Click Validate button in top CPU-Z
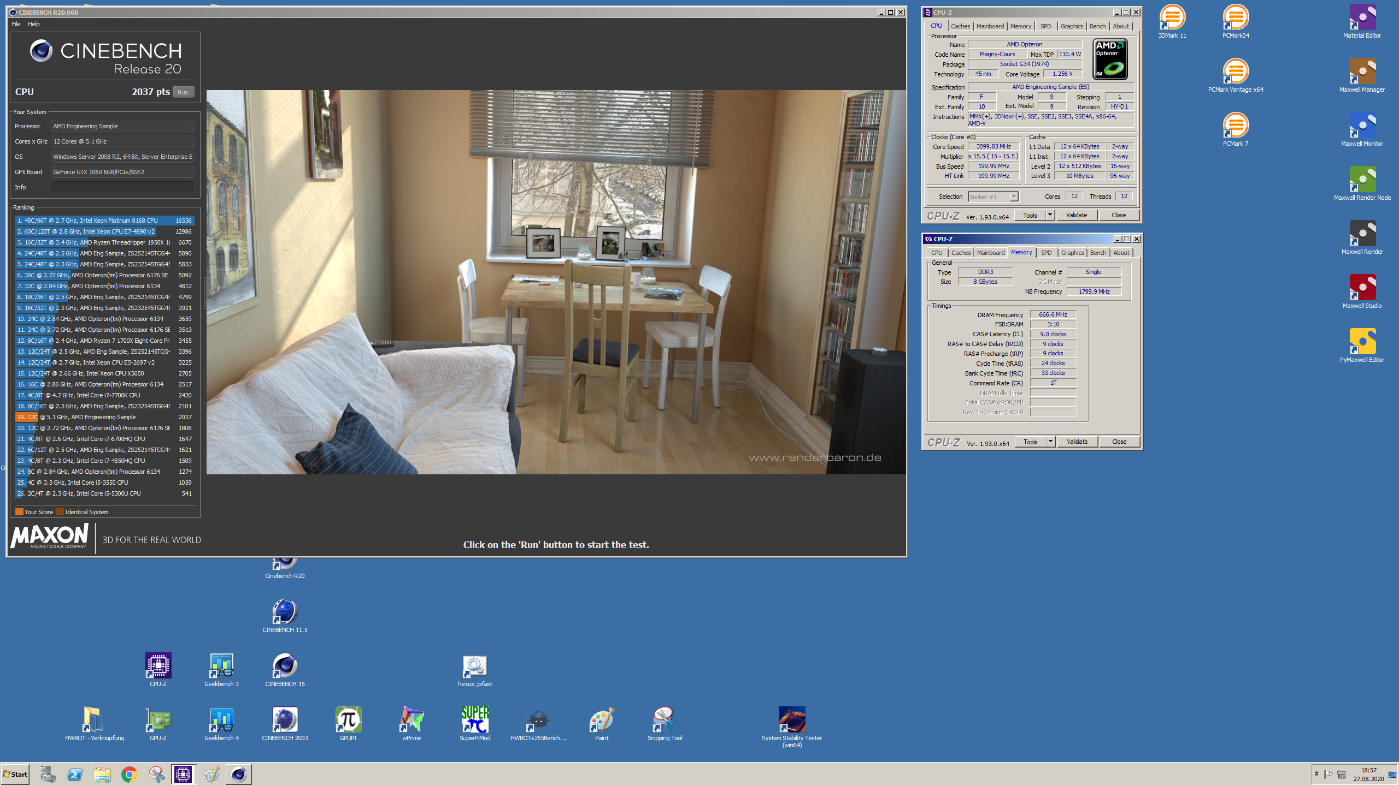This screenshot has width=1399, height=786. (1077, 215)
